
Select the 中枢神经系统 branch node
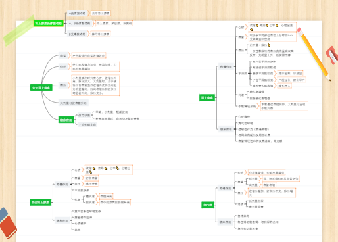(x=247, y=106)
